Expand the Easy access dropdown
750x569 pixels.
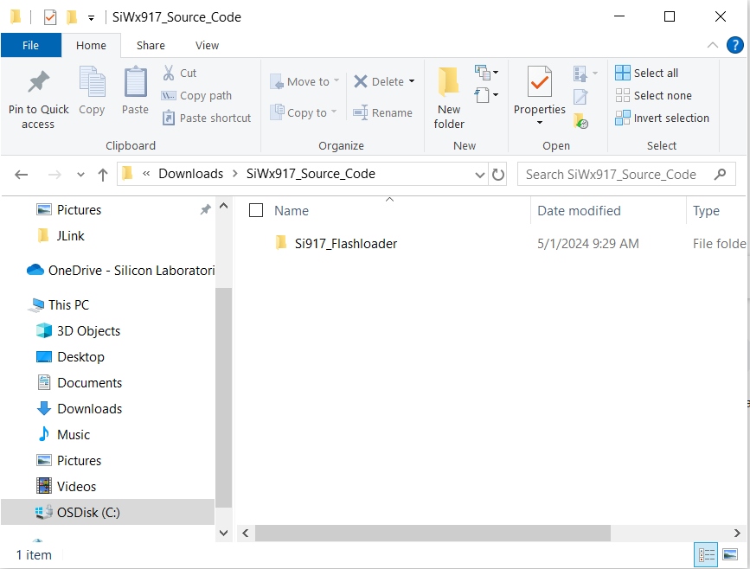pos(486,94)
